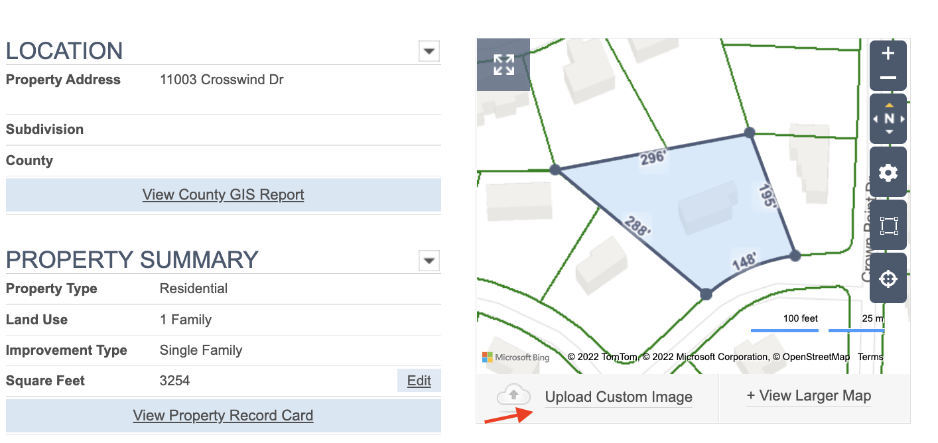This screenshot has height=443, width=938.
Task: Click the crosshair locate icon
Action: [x=888, y=279]
